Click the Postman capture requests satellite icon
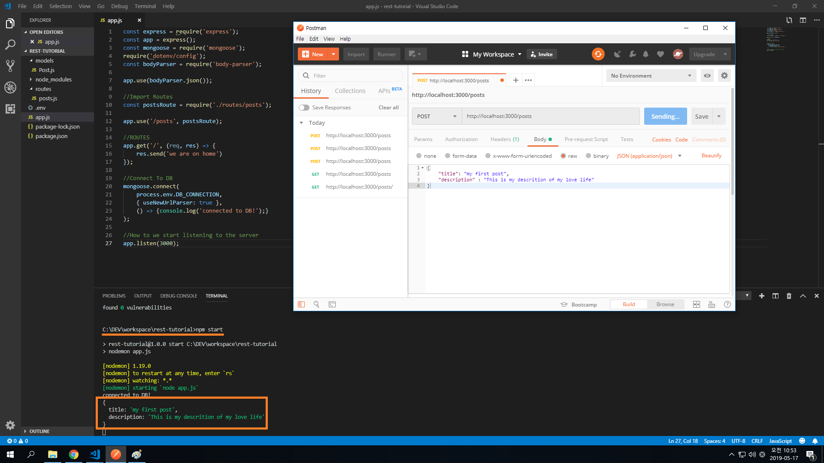 coord(617,54)
